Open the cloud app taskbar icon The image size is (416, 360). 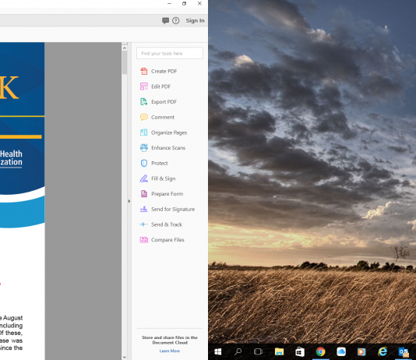click(341, 351)
